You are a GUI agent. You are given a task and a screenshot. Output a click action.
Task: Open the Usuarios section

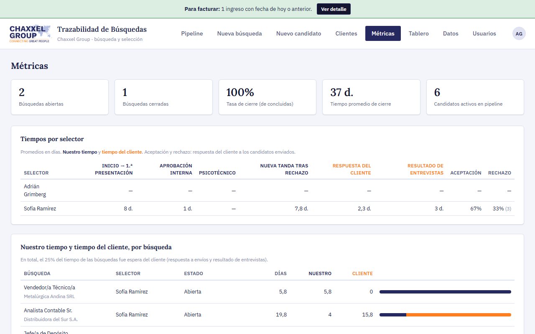484,33
